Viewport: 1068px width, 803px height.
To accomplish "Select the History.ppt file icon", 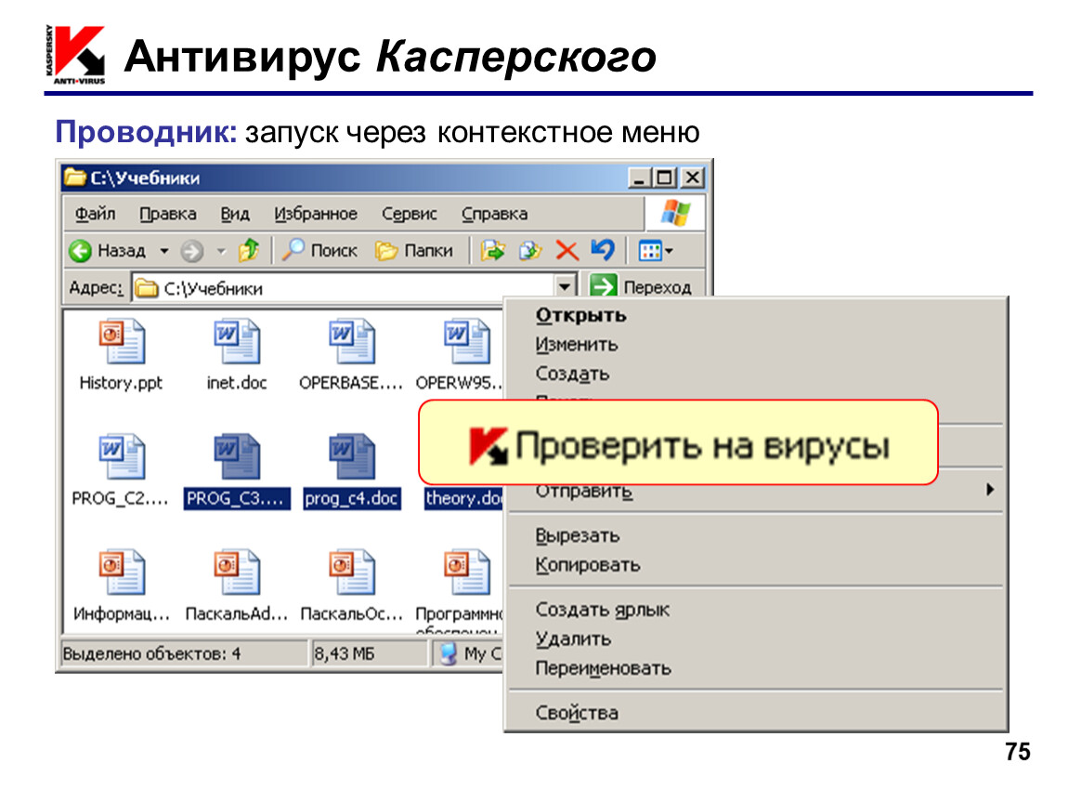I will click(x=122, y=341).
